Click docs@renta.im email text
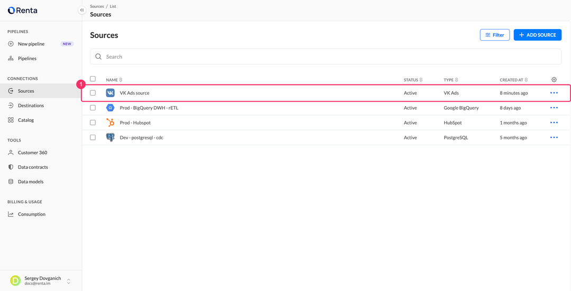 [37, 284]
